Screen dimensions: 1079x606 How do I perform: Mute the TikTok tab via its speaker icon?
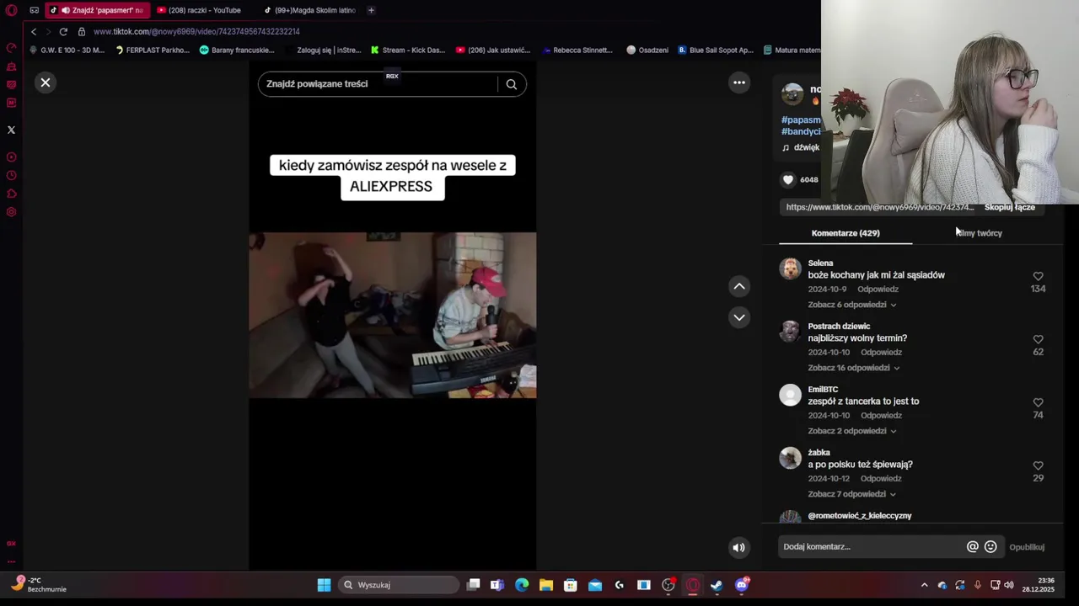pos(65,10)
